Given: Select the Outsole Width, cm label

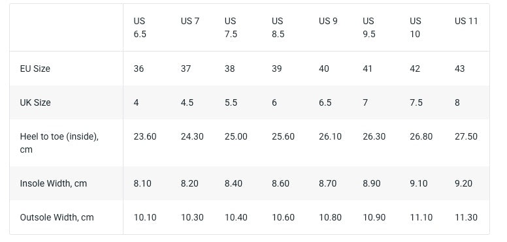Looking at the screenshot, I should click(x=57, y=217).
